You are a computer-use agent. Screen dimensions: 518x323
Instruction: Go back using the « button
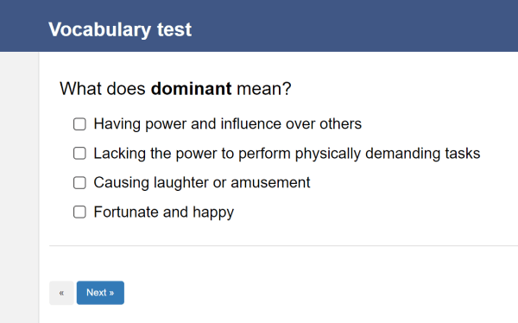[x=61, y=293]
